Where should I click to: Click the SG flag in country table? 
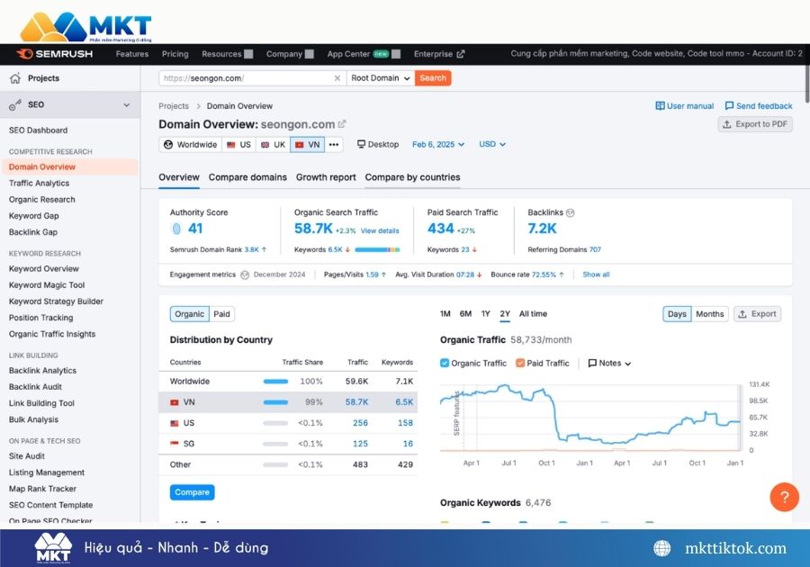(x=175, y=444)
